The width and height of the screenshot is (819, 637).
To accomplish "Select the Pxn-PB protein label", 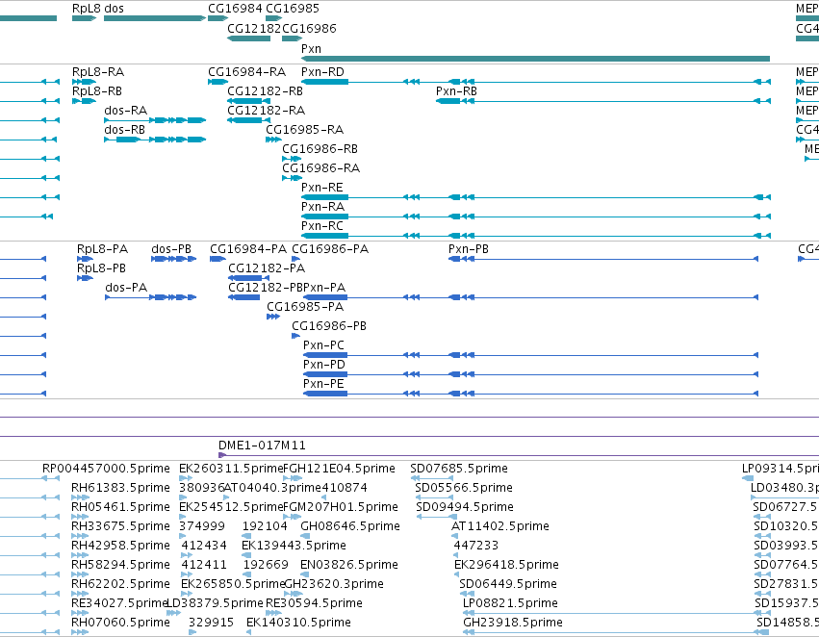I will (x=469, y=249).
